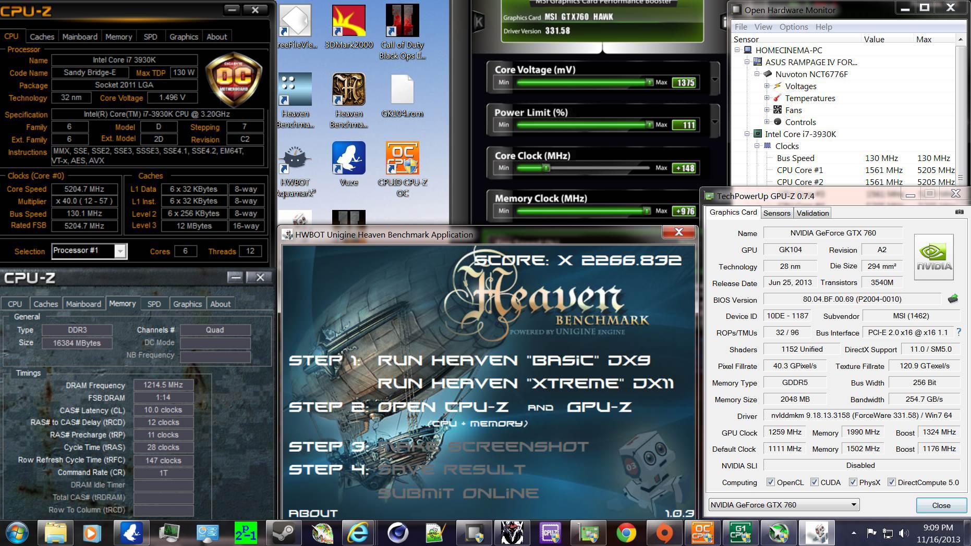Open Windows Media Player from the taskbar
Screen dimensions: 971x546
tap(92, 533)
